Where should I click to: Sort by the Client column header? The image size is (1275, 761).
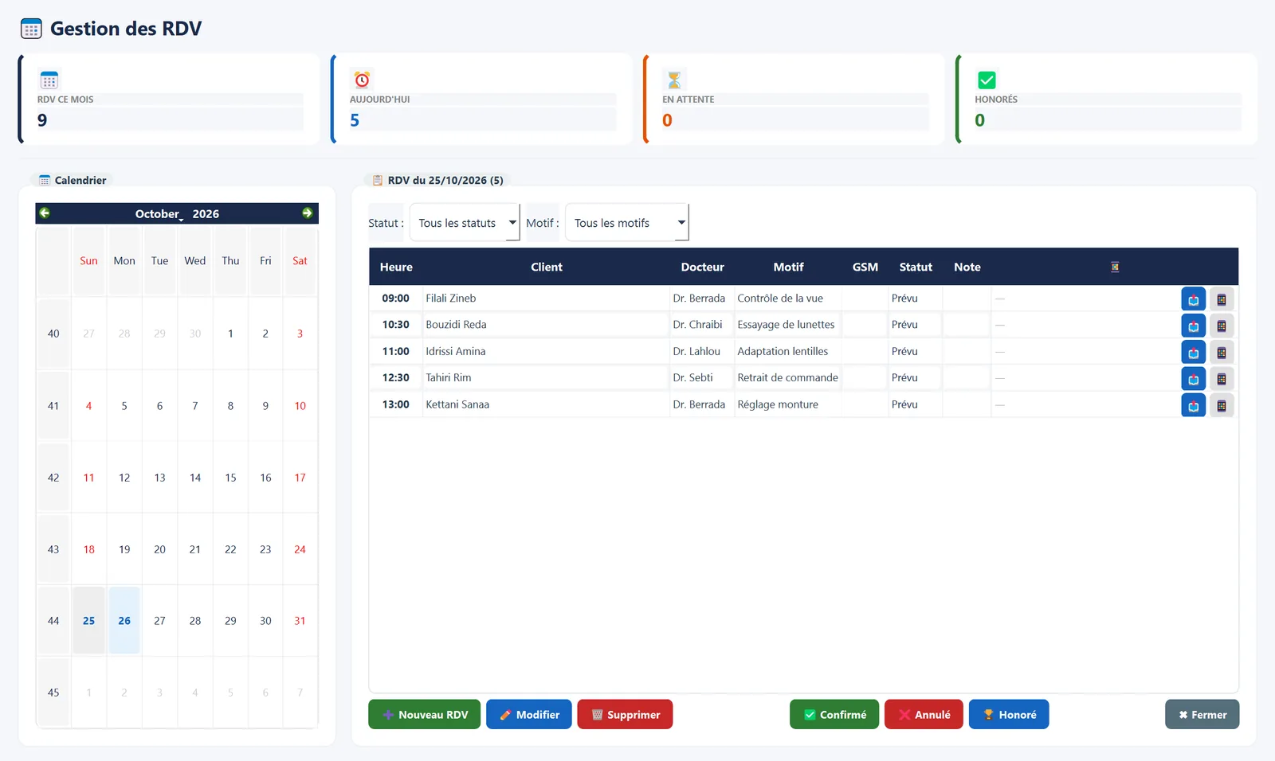pyautogui.click(x=547, y=267)
